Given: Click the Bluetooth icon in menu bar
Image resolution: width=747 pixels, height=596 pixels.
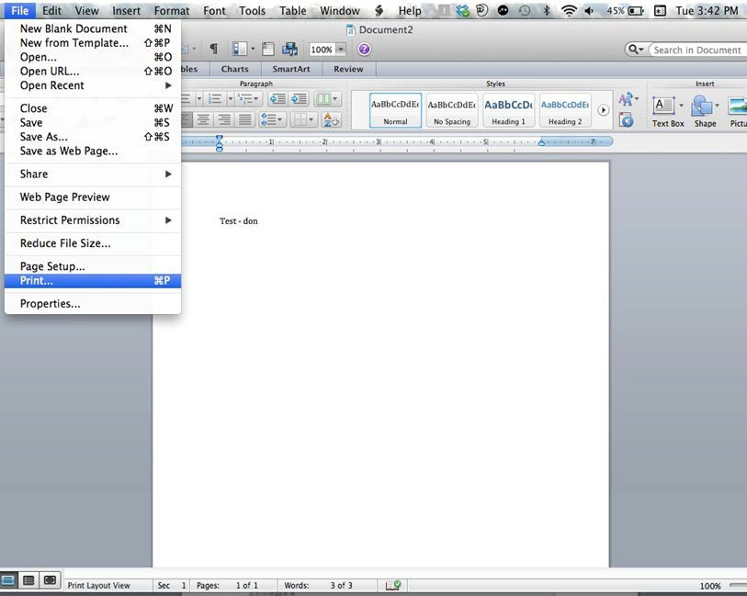Looking at the screenshot, I should pos(547,10).
